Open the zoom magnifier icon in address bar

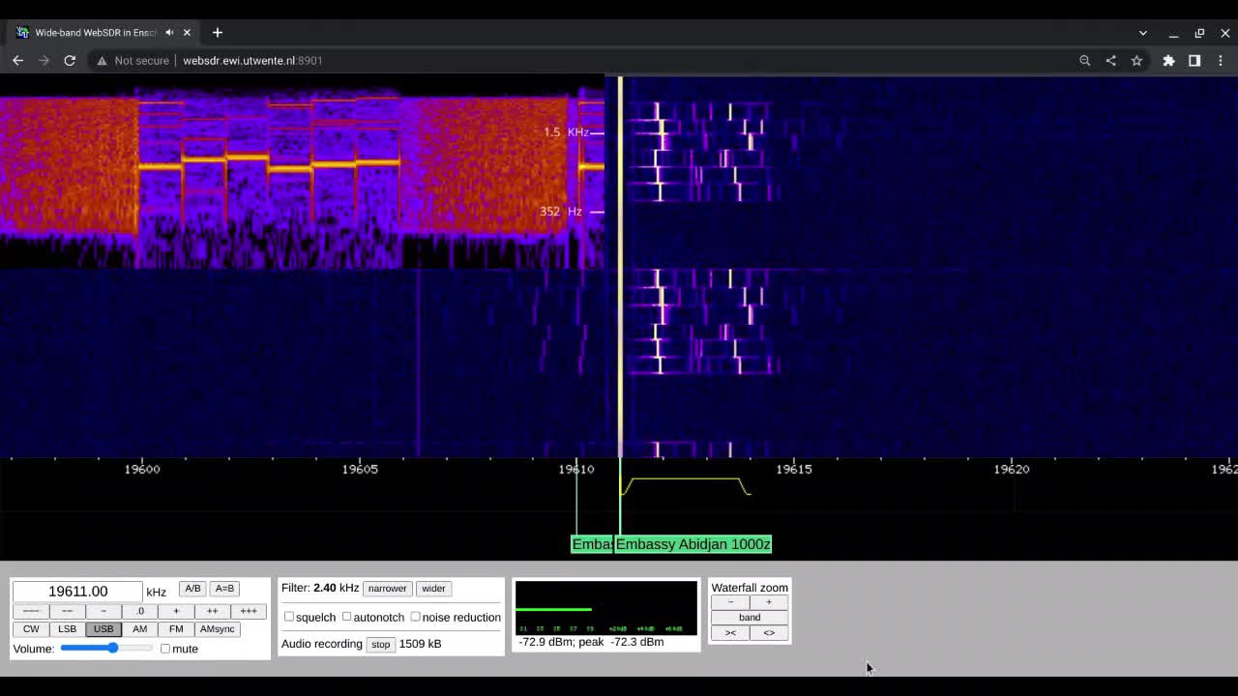click(x=1084, y=60)
